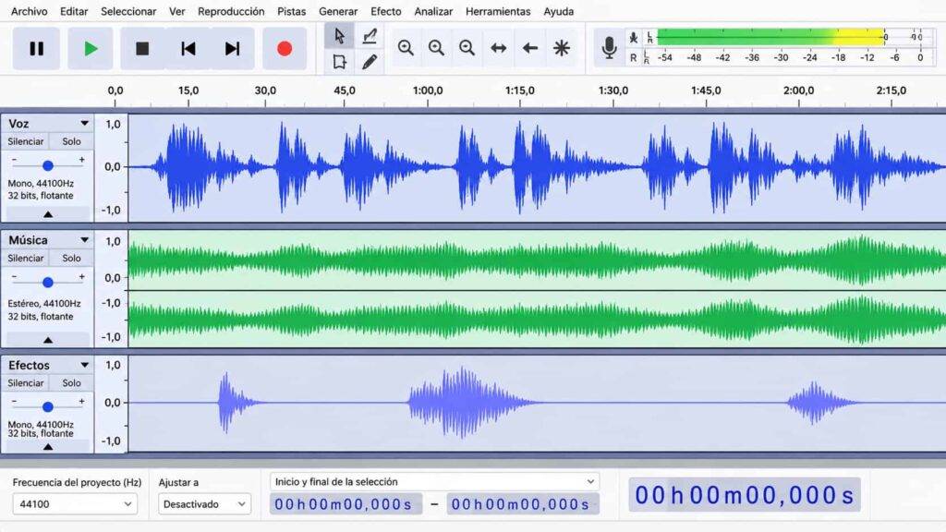Click the second zoom magnifier icon
Viewport: 946px width, 532px height.
(436, 48)
